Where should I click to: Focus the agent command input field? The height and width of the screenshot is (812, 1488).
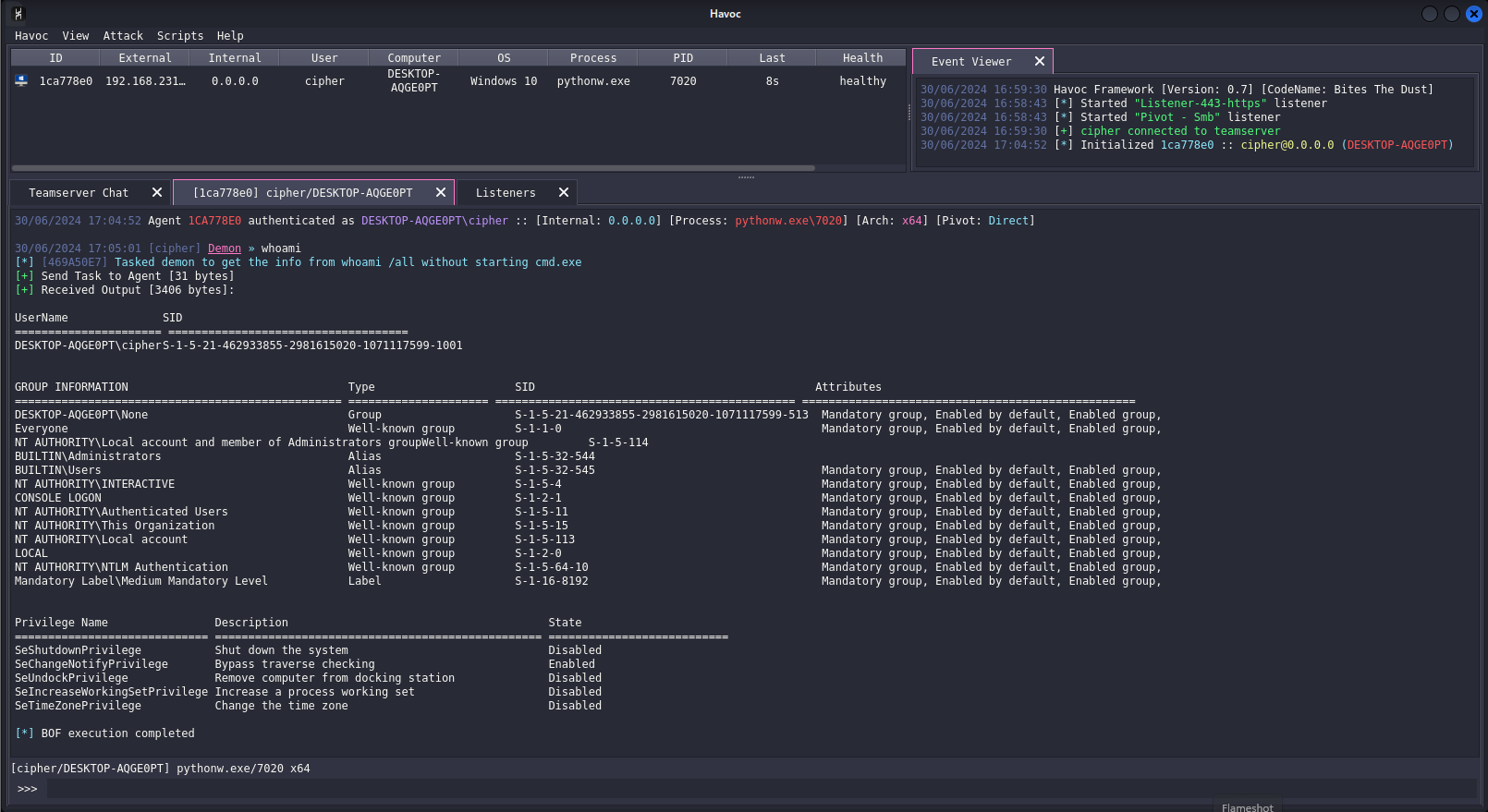click(762, 789)
